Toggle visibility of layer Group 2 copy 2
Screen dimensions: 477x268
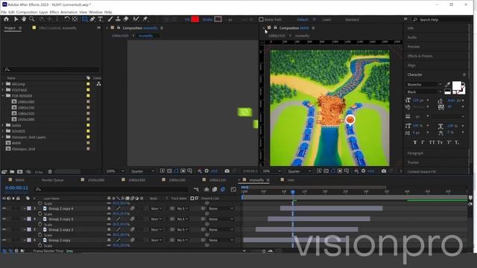pos(4,229)
